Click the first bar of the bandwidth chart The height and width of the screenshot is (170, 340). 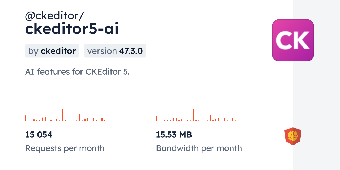(156, 118)
